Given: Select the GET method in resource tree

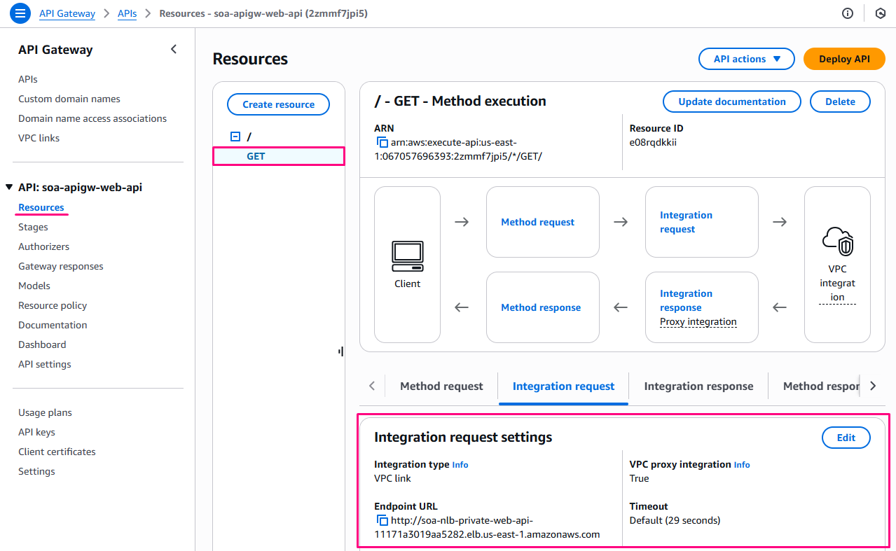Looking at the screenshot, I should click(x=256, y=156).
